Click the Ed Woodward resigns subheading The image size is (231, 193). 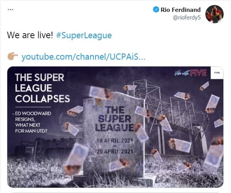pyautogui.click(x=32, y=122)
